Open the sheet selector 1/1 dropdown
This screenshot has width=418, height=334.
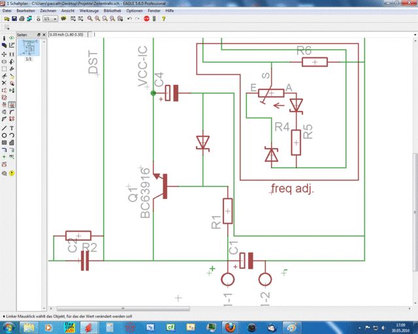pos(50,19)
